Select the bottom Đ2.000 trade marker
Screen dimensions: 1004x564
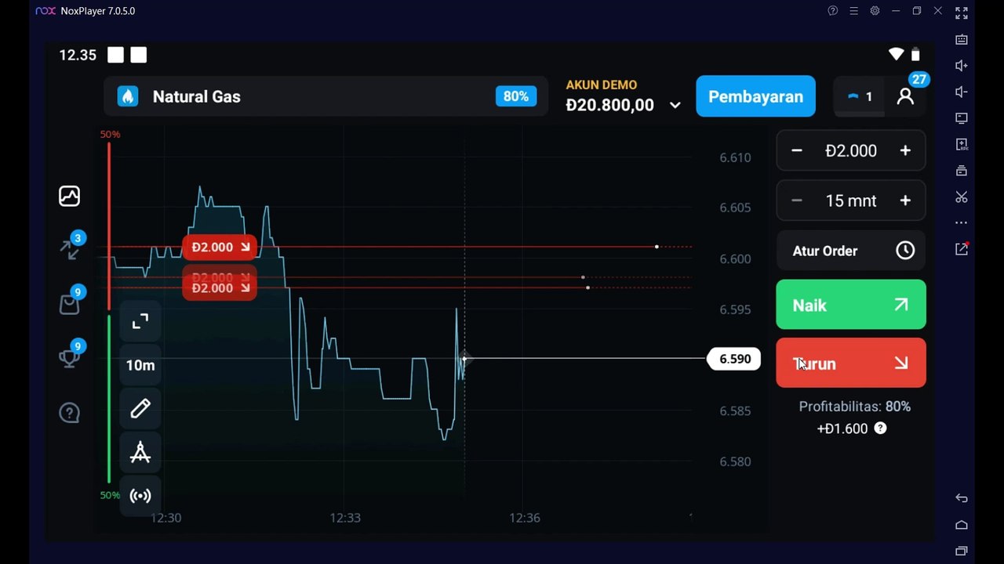coord(220,288)
